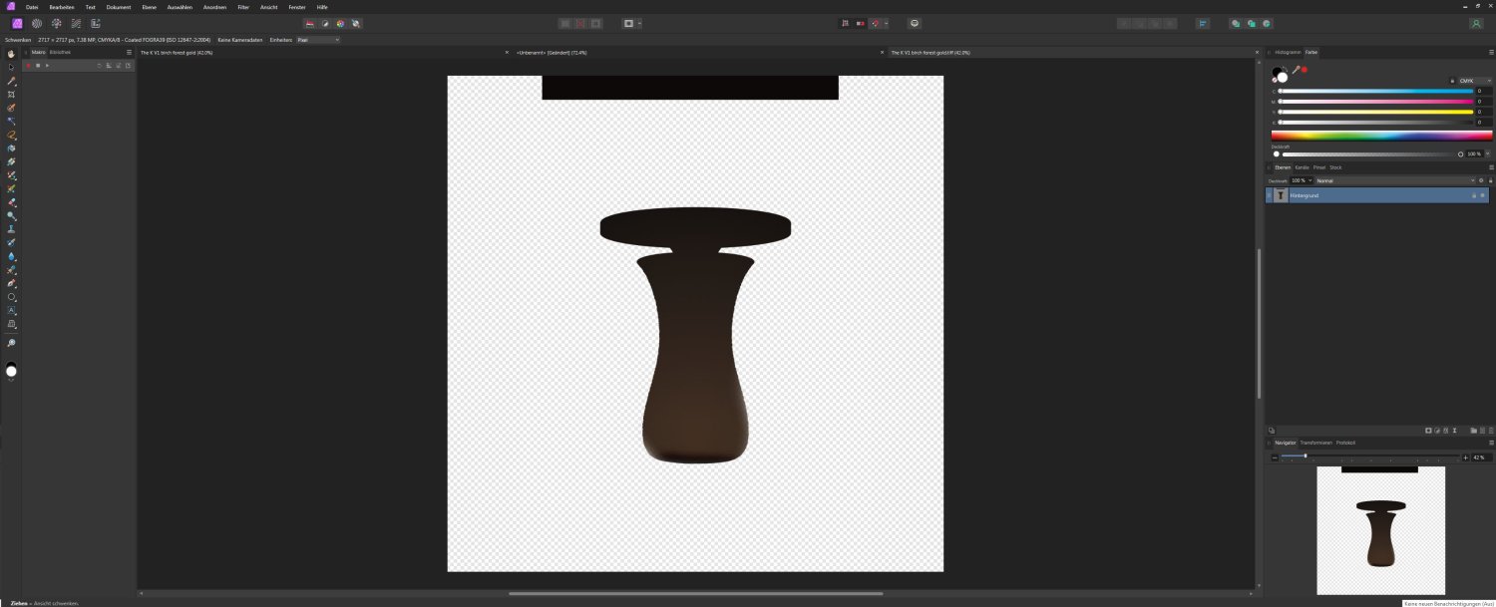Open the CMYK color model dropdown
This screenshot has height=607, width=1496.
click(x=1474, y=81)
